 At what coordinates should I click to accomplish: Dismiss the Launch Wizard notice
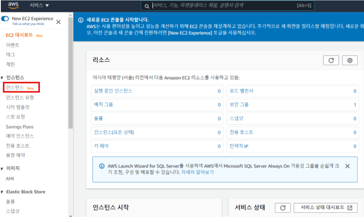(x=347, y=166)
